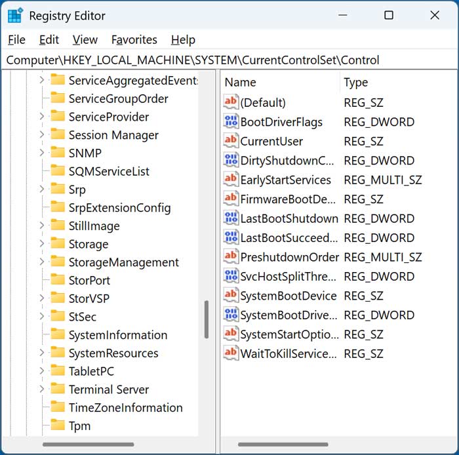
Task: Click the SQMServiceList folder icon
Action: click(x=58, y=170)
